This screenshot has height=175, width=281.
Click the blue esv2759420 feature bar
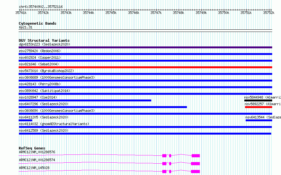(x=145, y=54)
